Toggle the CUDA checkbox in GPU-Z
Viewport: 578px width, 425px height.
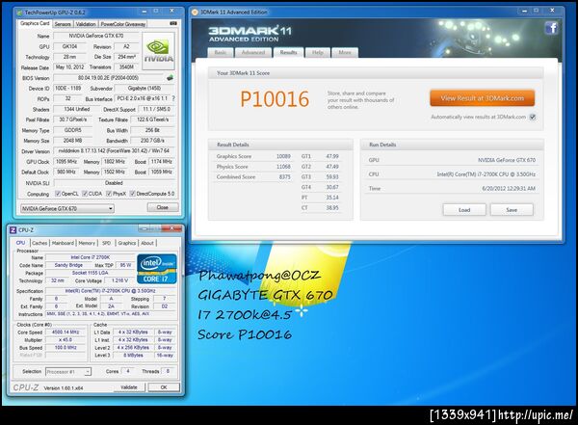[85, 194]
